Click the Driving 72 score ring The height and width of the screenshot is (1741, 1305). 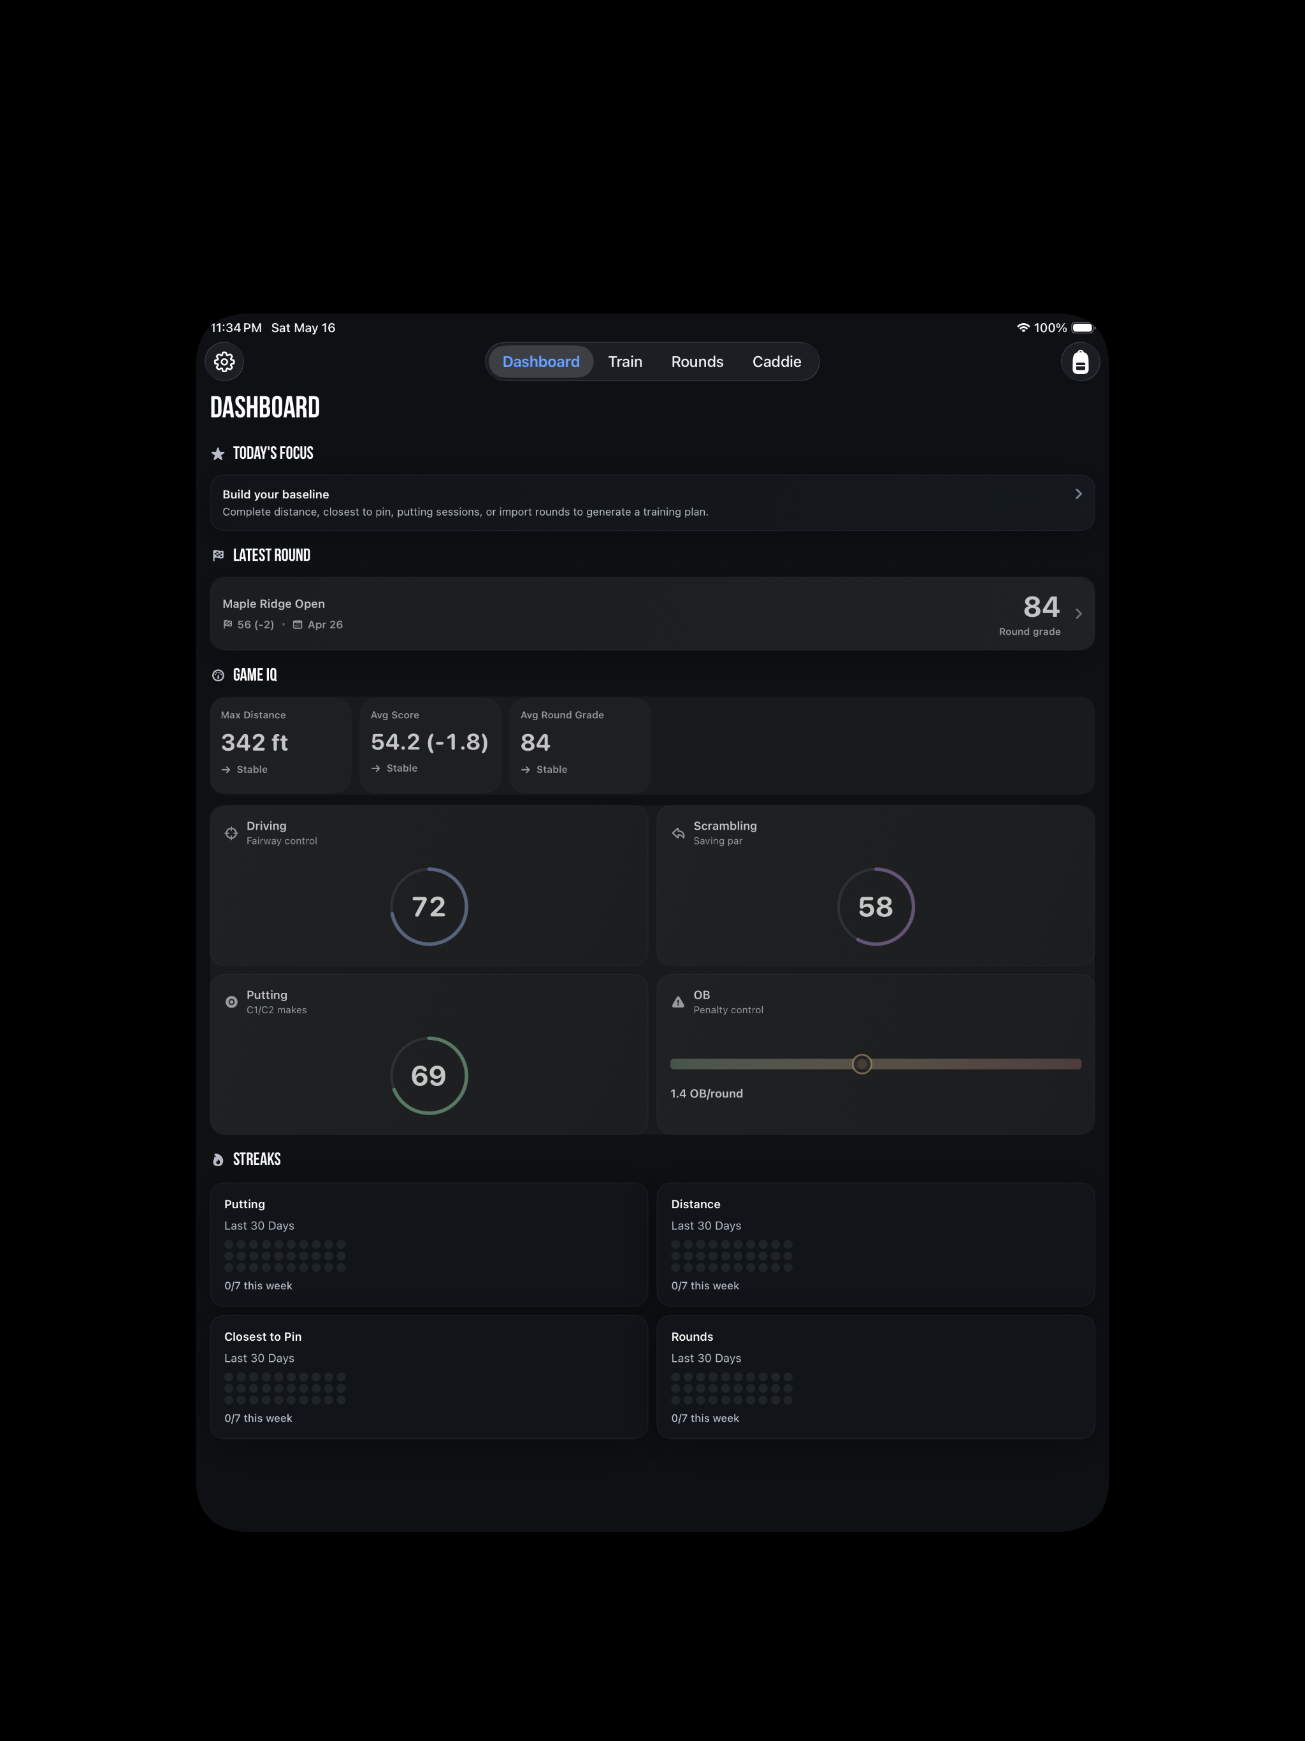pos(429,907)
